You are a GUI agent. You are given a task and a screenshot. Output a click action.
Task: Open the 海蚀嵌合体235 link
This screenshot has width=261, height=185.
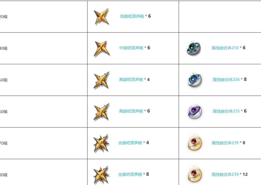click(226, 111)
